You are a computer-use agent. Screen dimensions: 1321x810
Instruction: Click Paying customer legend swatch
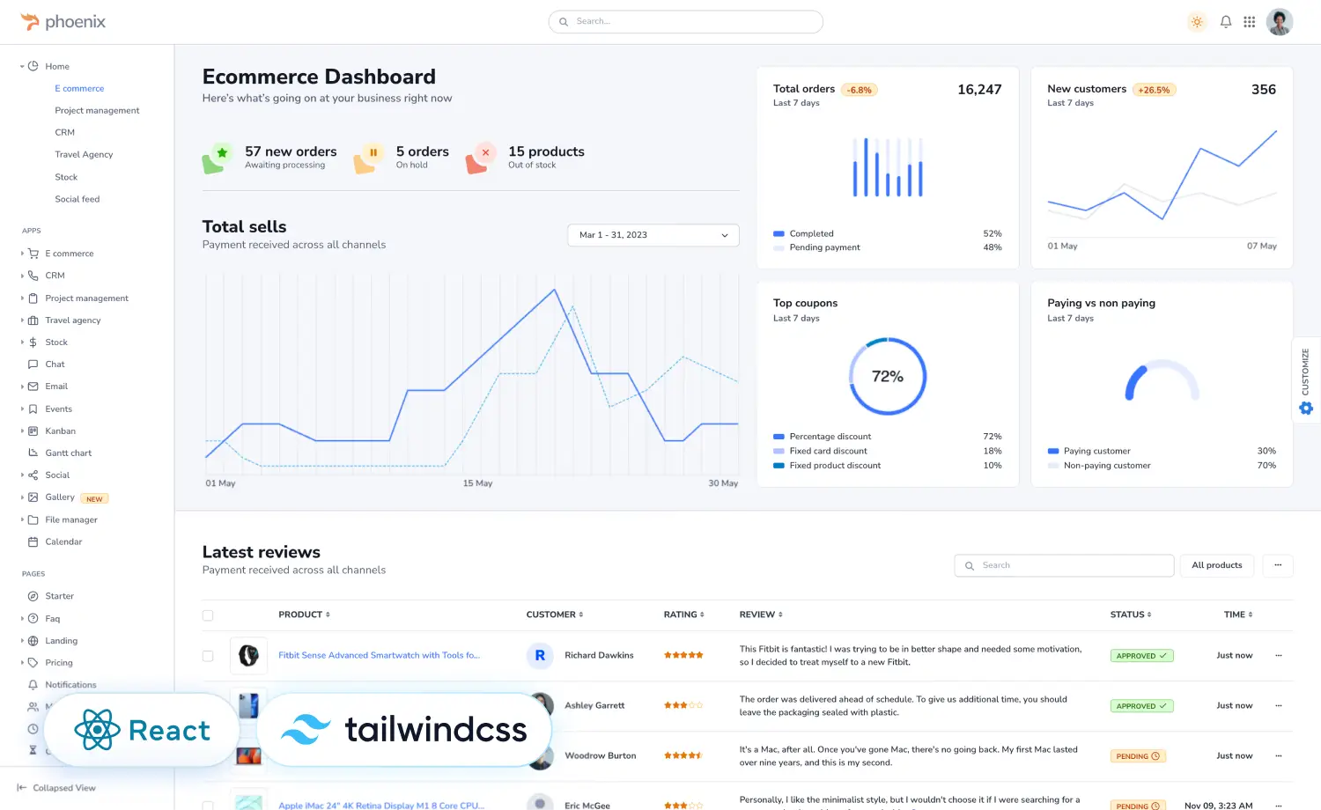[1053, 451]
